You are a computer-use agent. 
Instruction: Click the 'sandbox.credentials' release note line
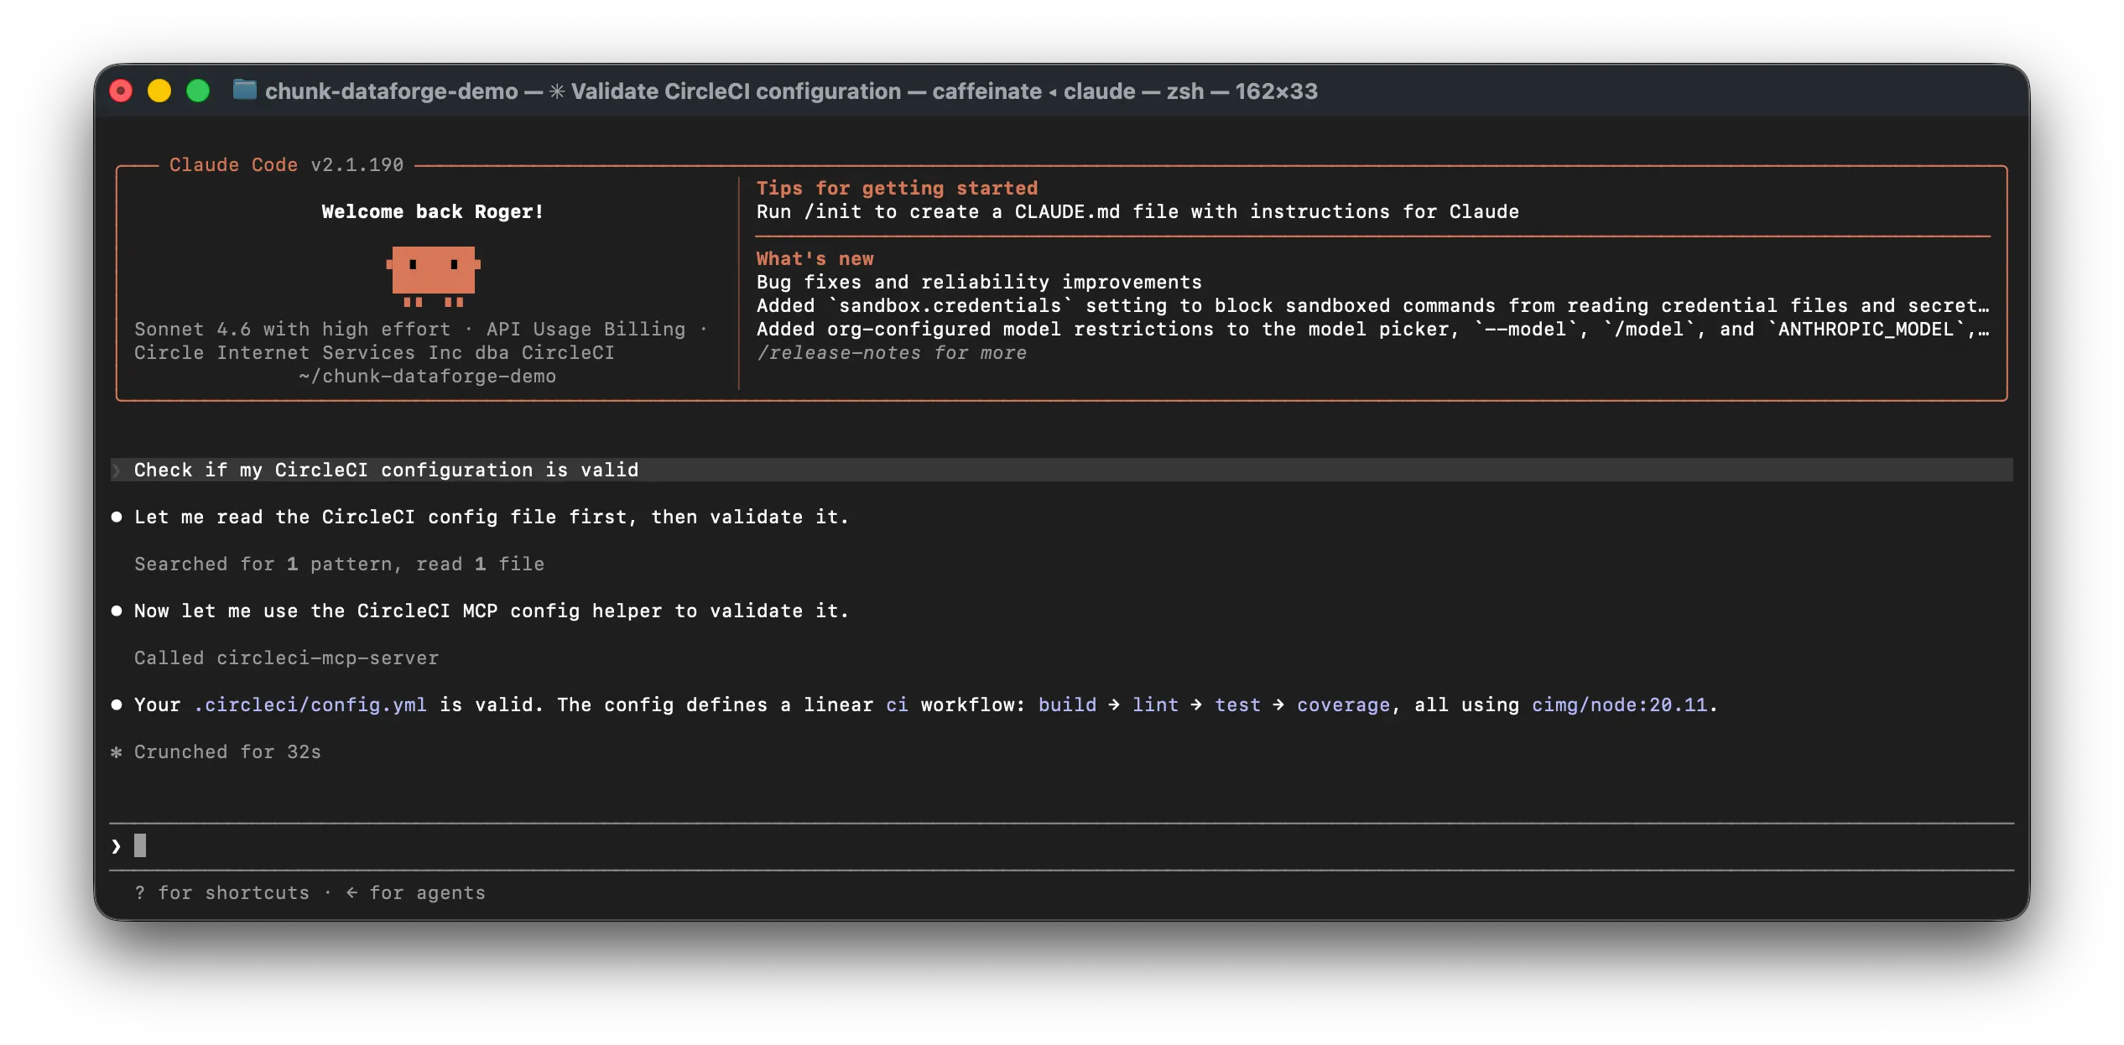(1372, 306)
